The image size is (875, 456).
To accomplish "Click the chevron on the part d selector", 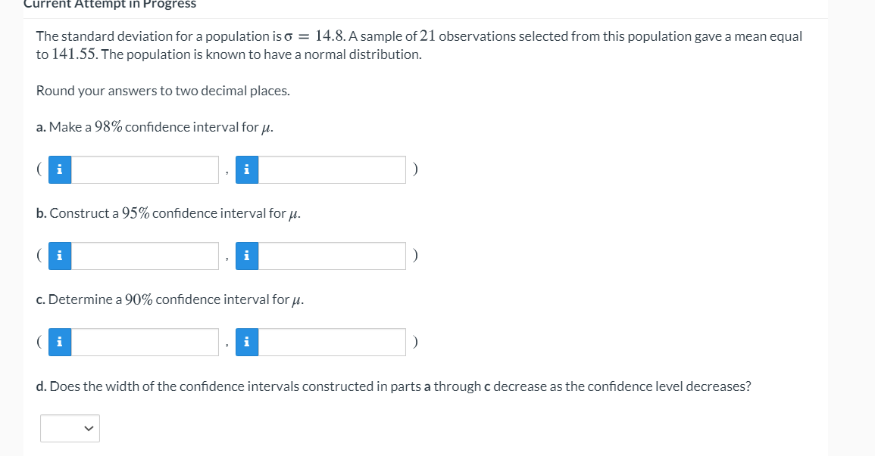I will coord(89,428).
